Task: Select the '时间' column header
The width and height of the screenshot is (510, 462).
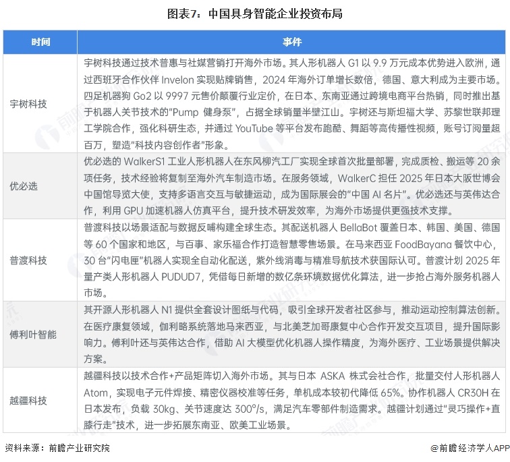Action: (x=40, y=42)
